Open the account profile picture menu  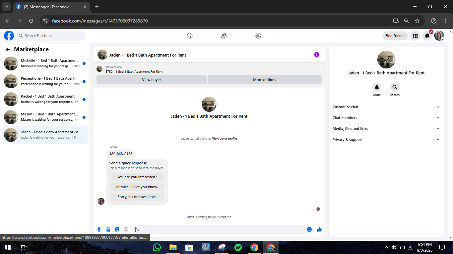[439, 36]
